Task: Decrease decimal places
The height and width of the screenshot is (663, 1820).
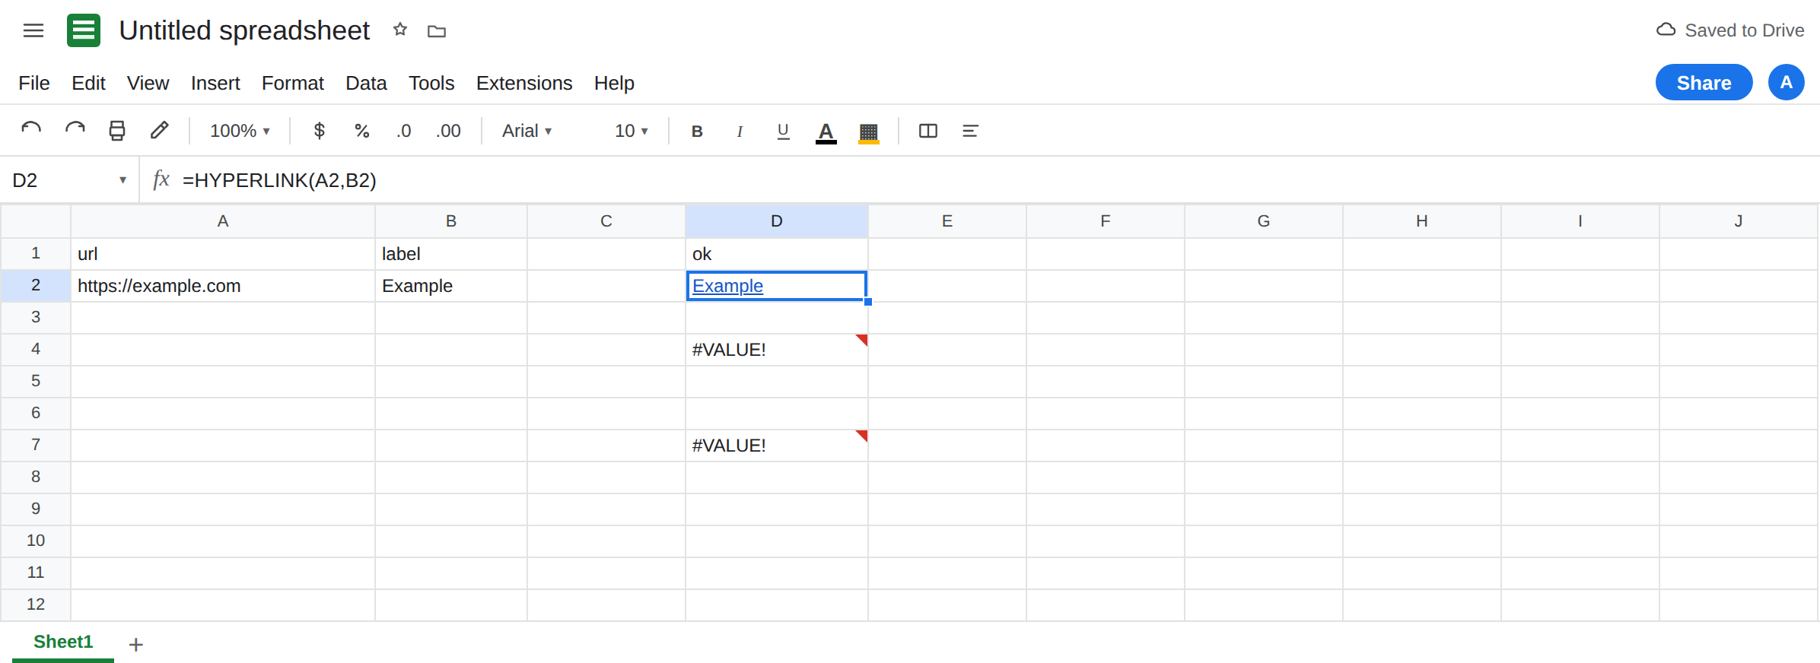Action: 404,131
